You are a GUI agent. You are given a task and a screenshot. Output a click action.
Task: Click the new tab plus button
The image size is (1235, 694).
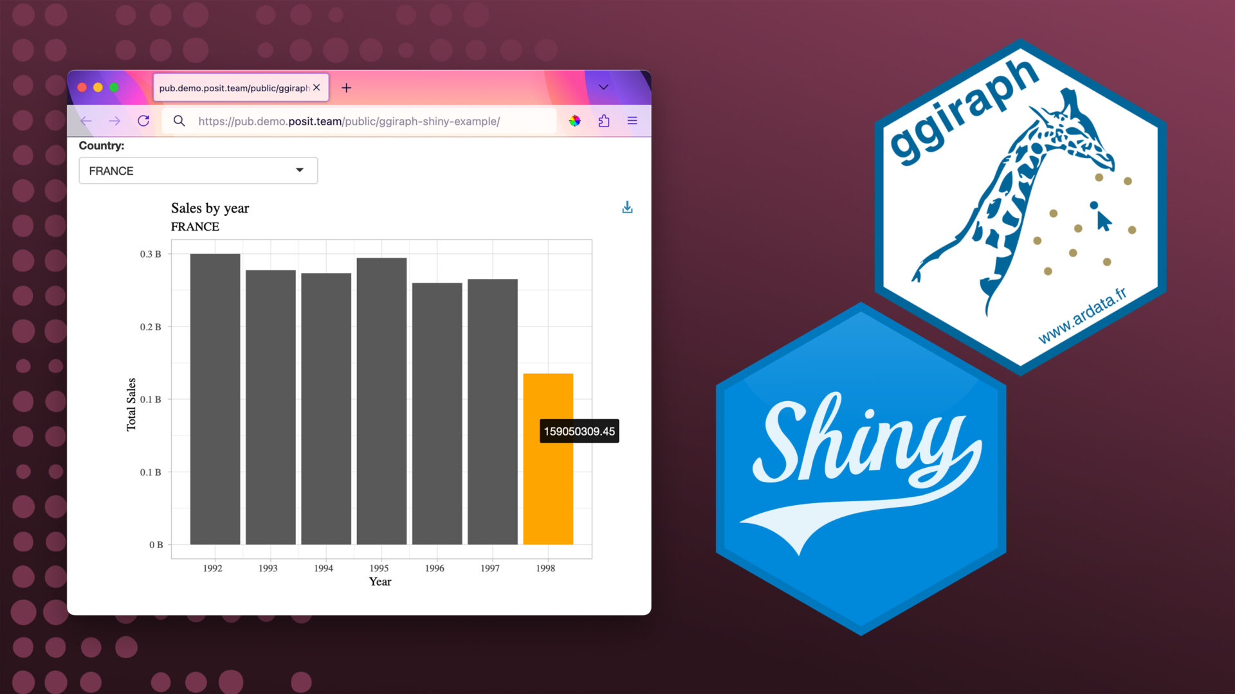pos(346,87)
